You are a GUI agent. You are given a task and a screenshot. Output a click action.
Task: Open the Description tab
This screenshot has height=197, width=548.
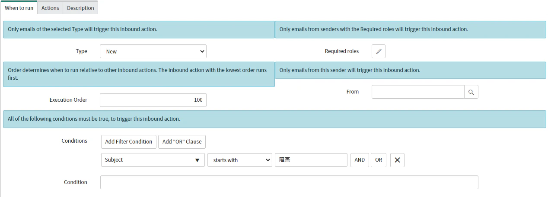click(x=80, y=8)
